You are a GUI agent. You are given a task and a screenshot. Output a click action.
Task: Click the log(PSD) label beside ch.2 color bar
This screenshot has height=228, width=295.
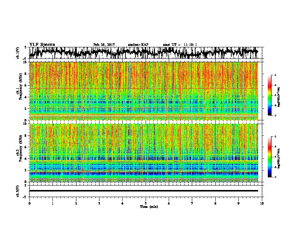click(x=279, y=159)
